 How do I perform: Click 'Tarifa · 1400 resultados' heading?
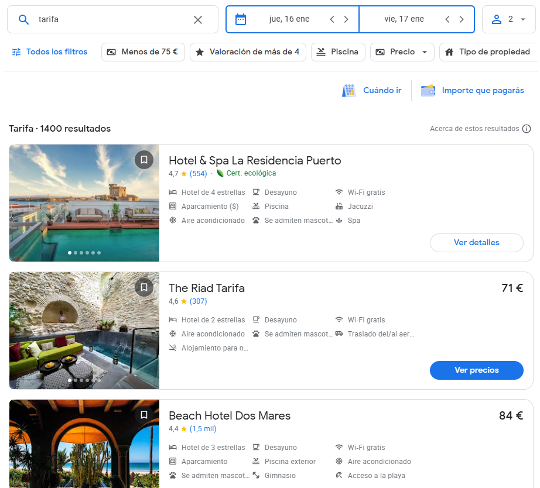tap(60, 129)
